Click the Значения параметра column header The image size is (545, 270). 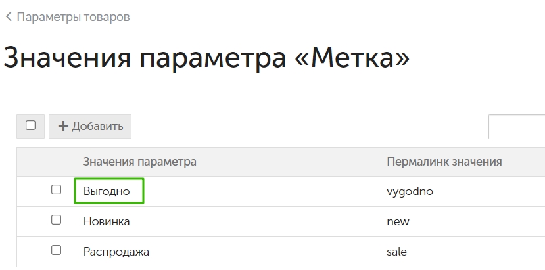point(140,162)
